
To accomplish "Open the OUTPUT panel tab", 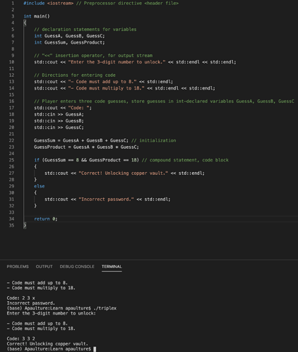I will (44, 267).
